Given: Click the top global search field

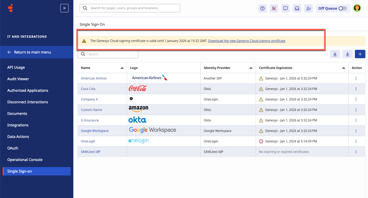Looking at the screenshot, I should (130, 8).
